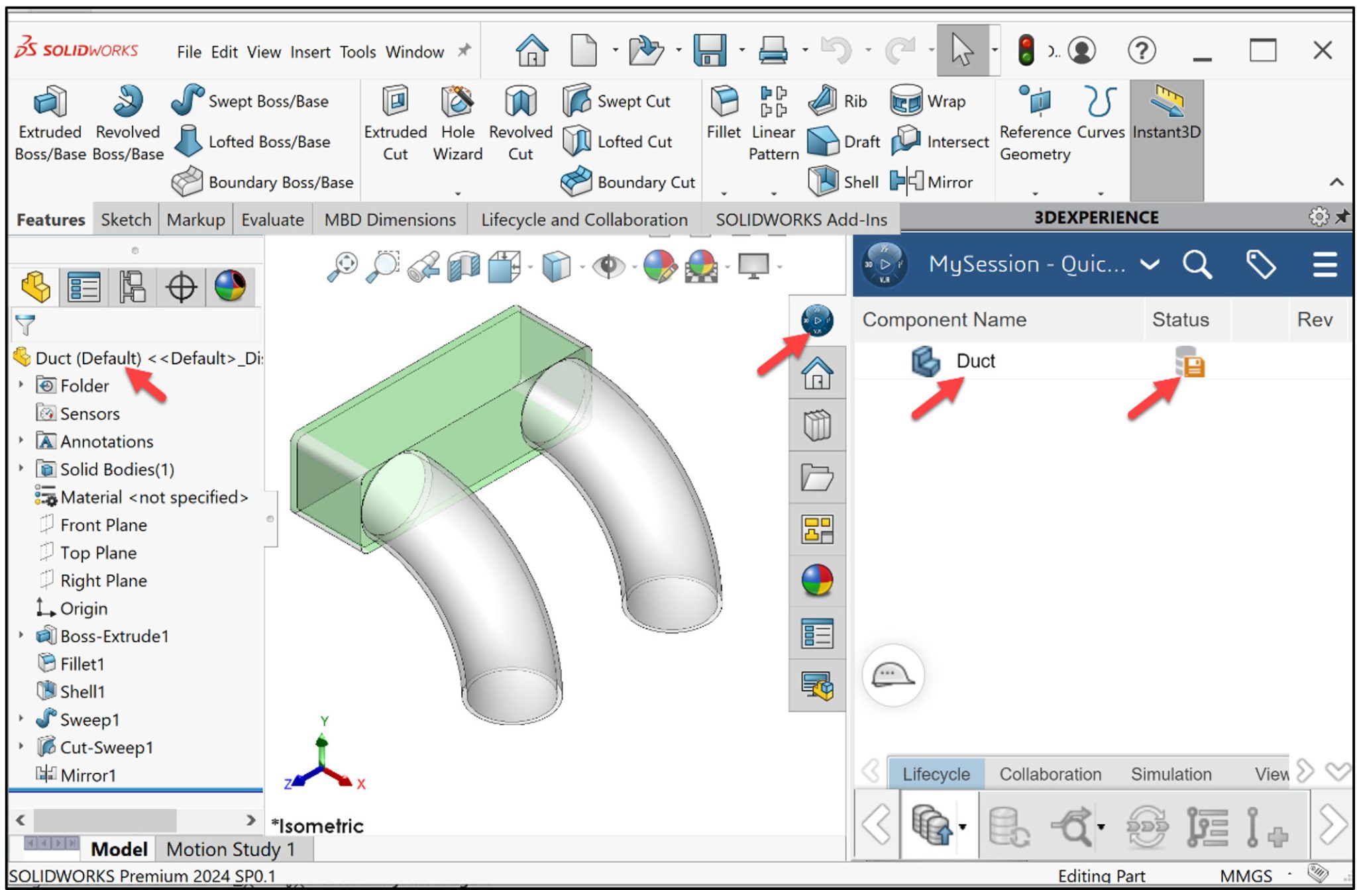1357x890 pixels.
Task: Open the Insert menu
Action: 310,52
